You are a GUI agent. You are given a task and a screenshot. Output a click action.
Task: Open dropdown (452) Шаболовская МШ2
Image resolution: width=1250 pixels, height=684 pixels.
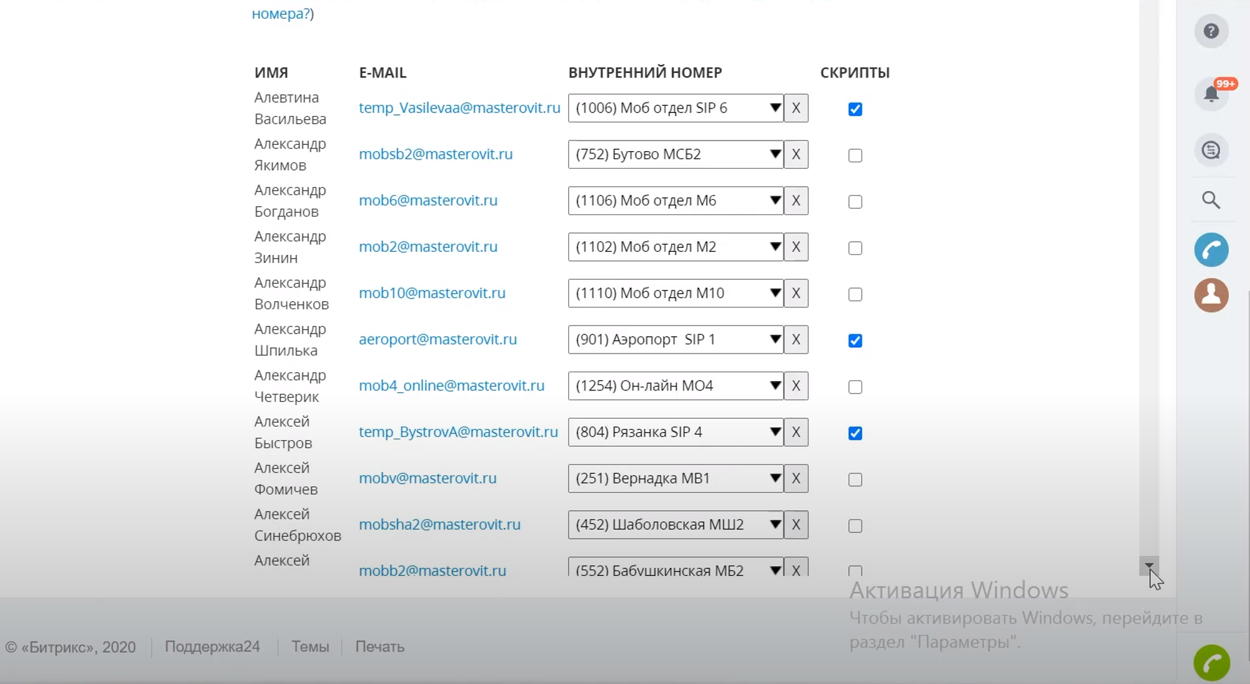(676, 524)
